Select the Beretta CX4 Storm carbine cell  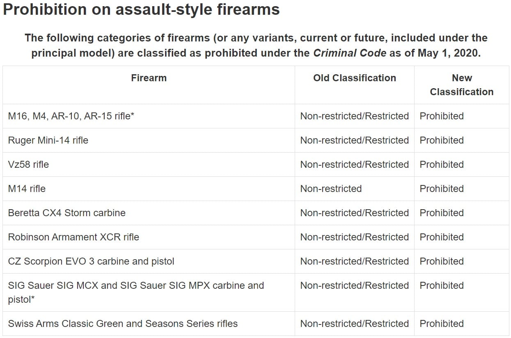(66, 213)
